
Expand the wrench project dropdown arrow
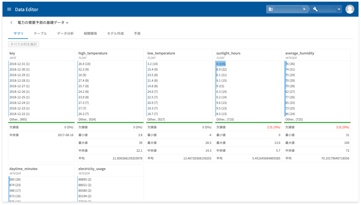click(339, 9)
